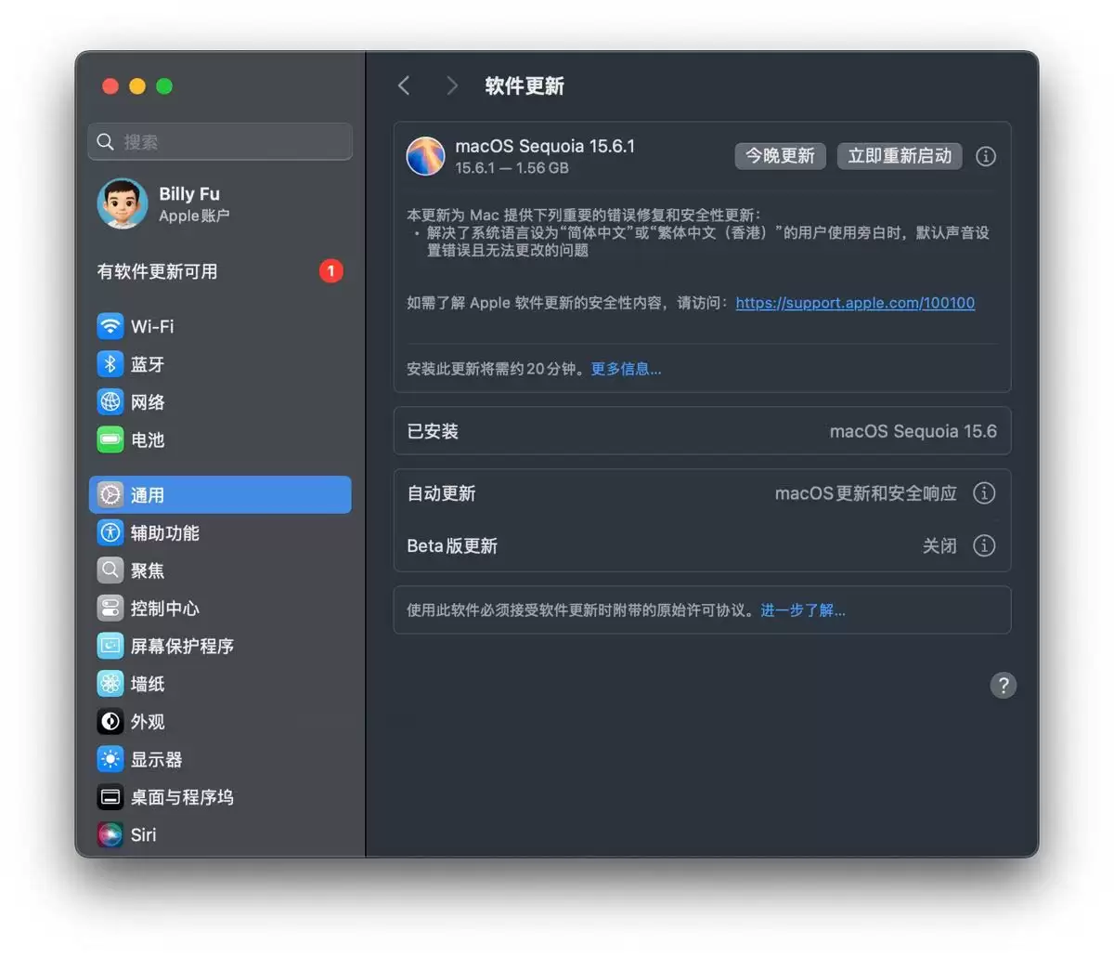Open the Billy Fu Apple账户 entry
1114x957 pixels.
click(221, 204)
